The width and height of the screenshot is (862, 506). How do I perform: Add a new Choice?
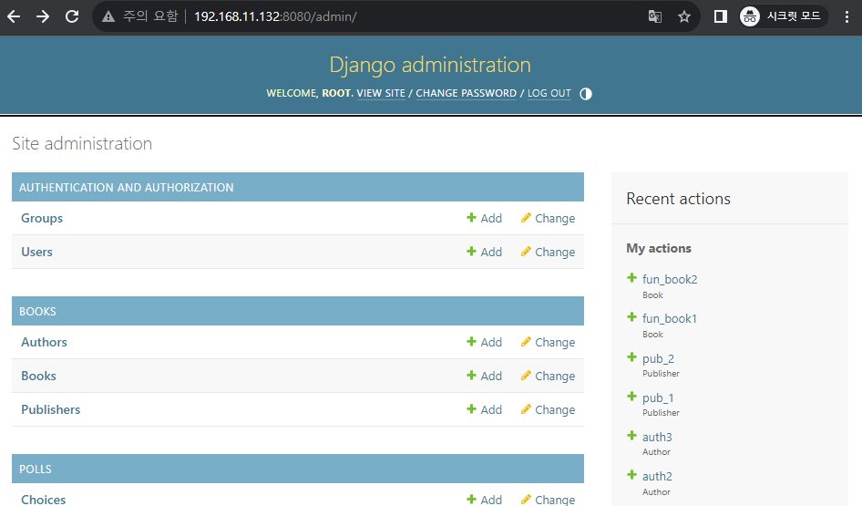[485, 499]
